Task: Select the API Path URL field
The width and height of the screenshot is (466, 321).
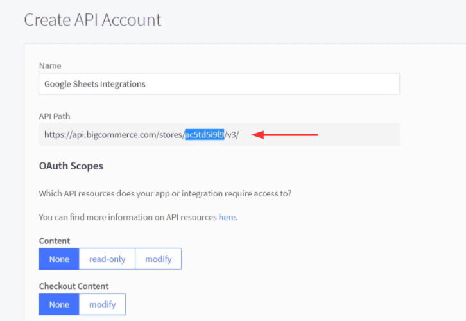Action: tap(219, 135)
